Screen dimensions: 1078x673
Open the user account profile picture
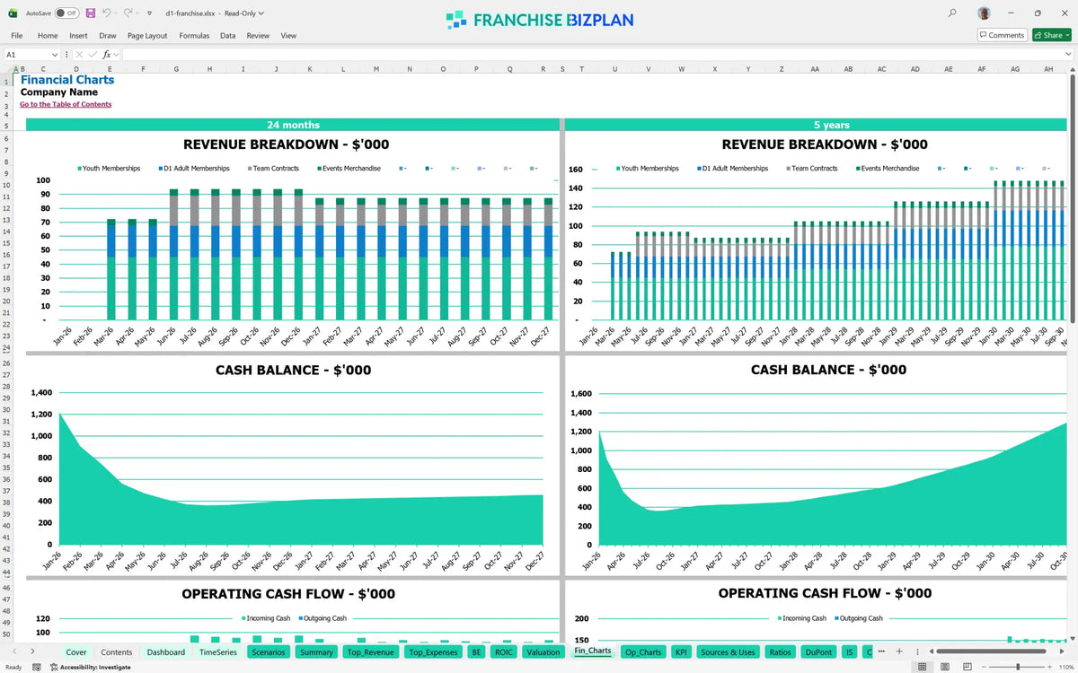pyautogui.click(x=985, y=13)
